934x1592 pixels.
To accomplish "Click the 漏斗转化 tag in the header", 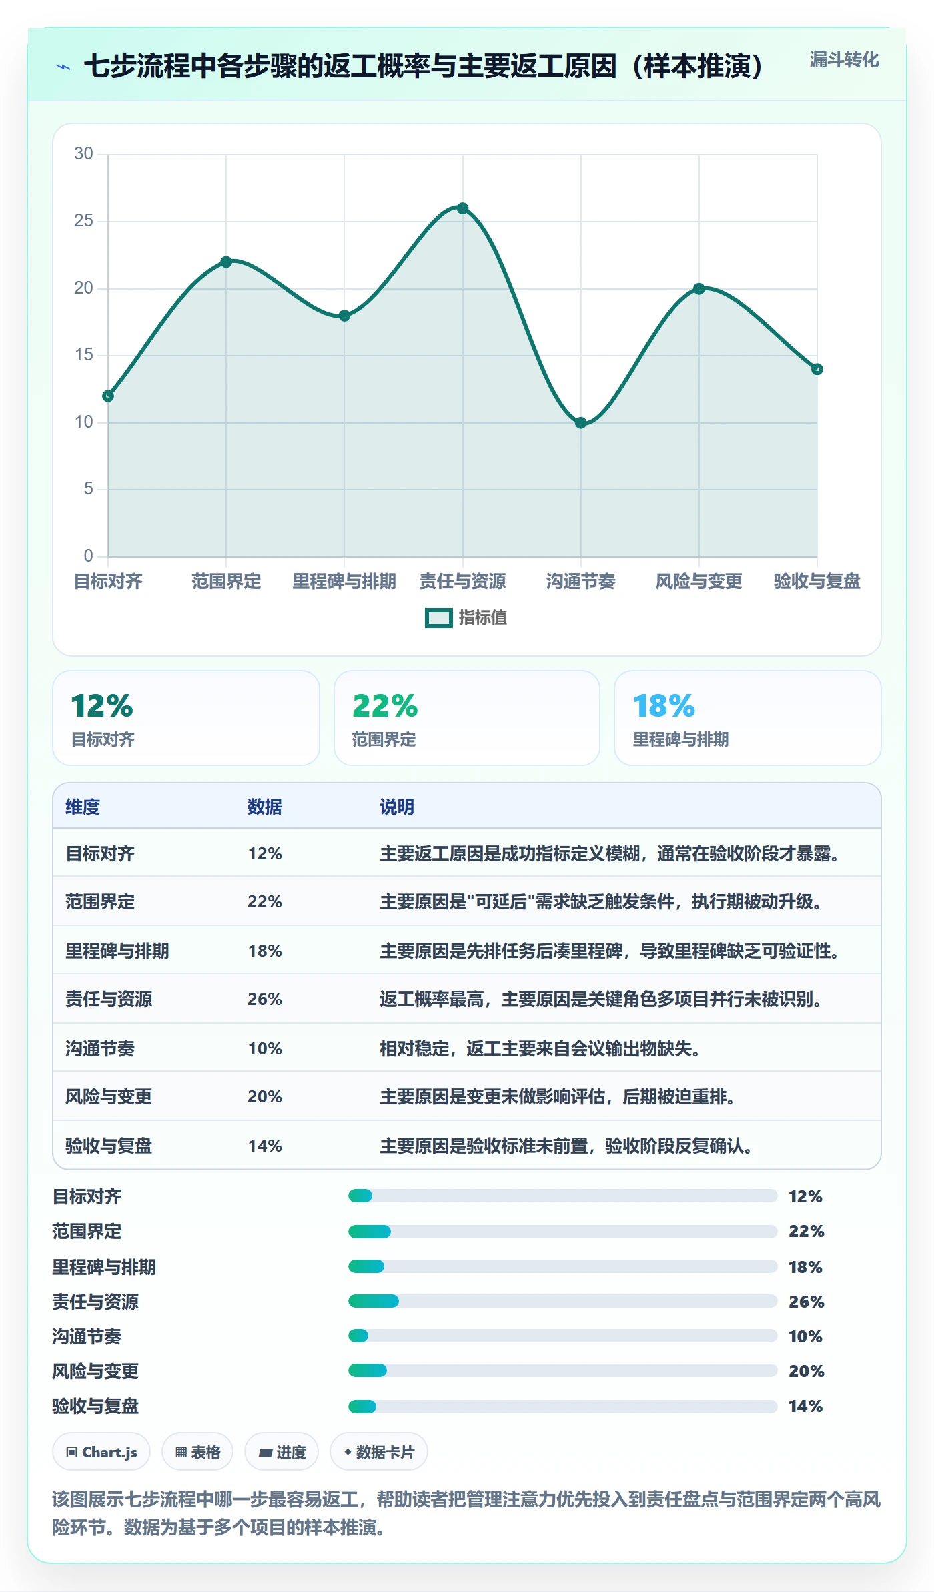I will 844,60.
